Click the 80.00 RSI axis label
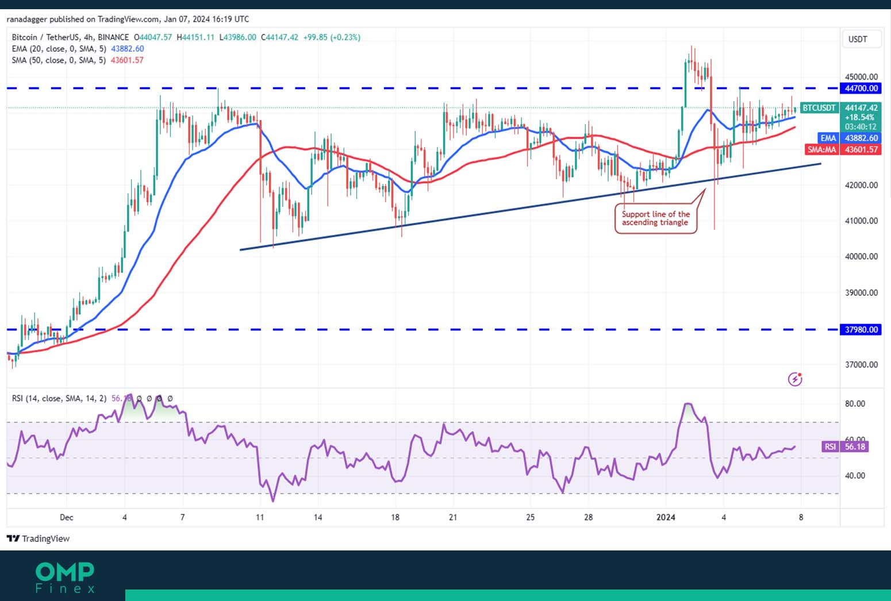The image size is (891, 601). (x=855, y=403)
